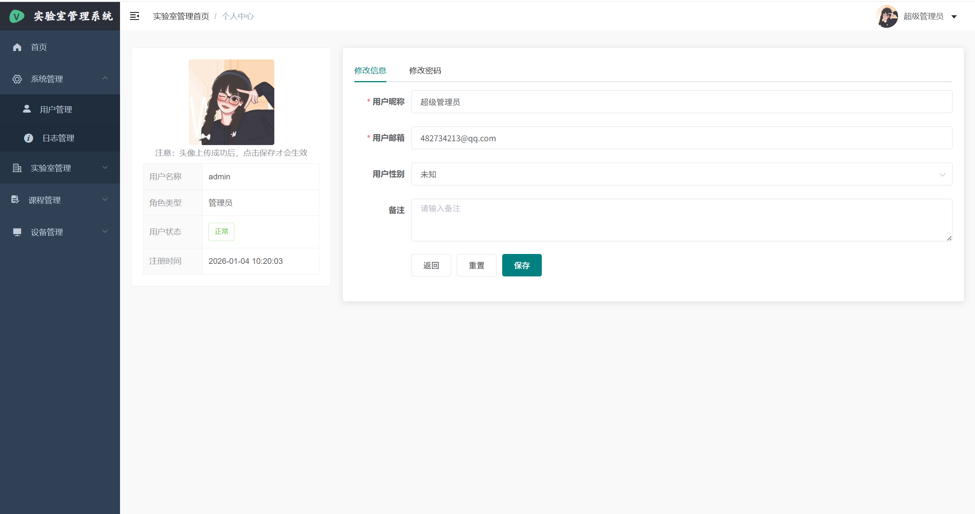Click the profile avatar image to change it

(x=231, y=102)
